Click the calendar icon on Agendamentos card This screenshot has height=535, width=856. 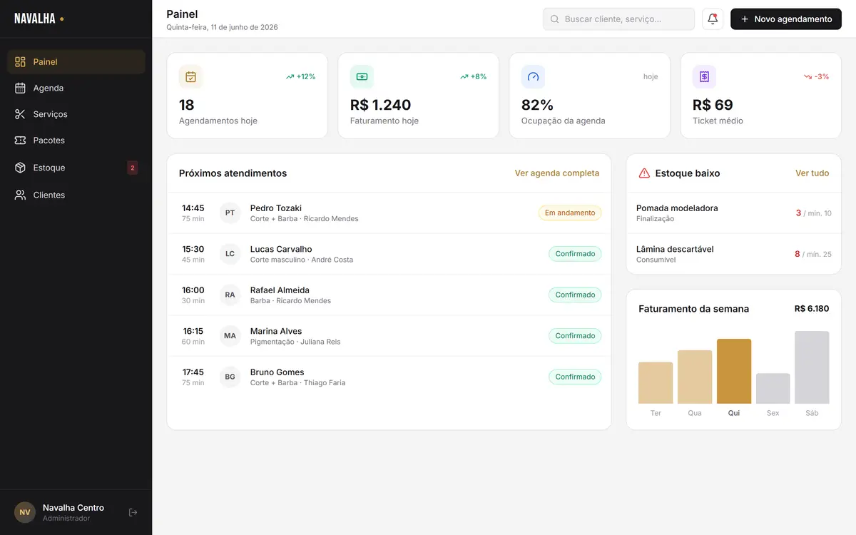191,76
